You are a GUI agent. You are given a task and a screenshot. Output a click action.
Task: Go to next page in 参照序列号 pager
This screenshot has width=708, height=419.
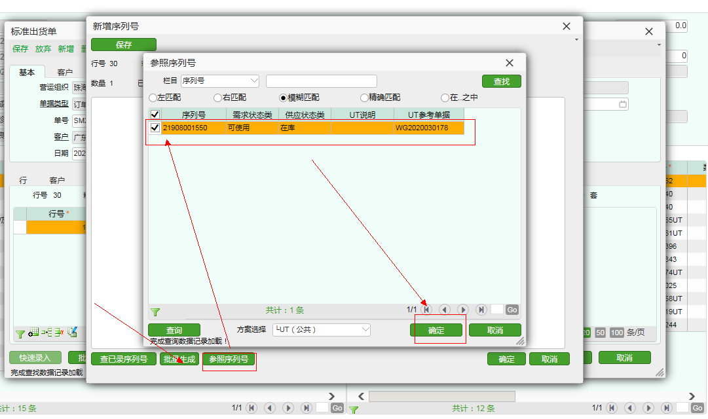point(463,310)
